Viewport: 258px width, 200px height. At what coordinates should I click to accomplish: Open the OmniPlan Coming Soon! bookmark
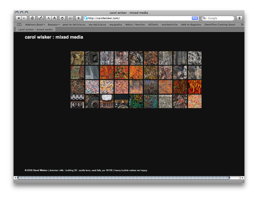[x=220, y=25]
